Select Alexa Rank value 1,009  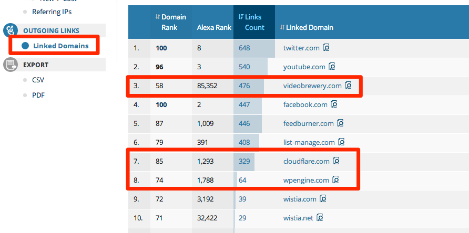click(x=205, y=123)
